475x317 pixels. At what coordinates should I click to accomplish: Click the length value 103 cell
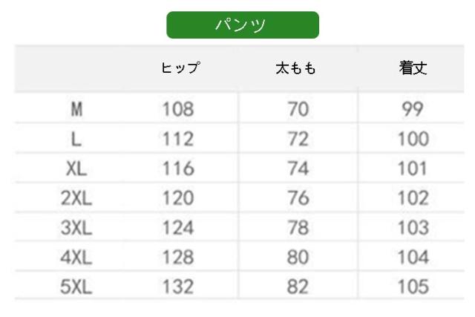(x=413, y=227)
